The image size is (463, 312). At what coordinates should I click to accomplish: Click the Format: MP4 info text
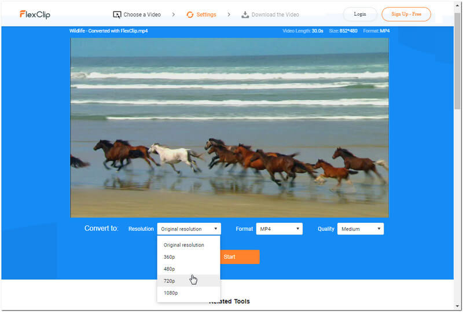(377, 31)
